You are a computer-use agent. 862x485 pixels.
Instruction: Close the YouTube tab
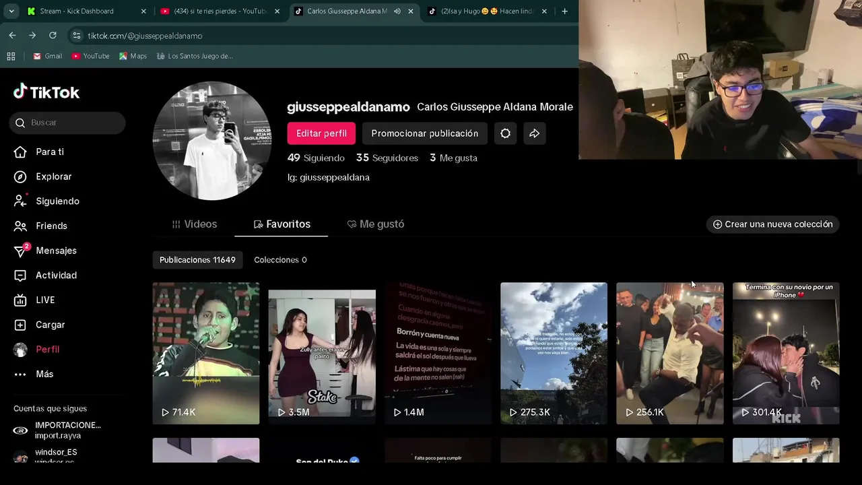pos(278,11)
